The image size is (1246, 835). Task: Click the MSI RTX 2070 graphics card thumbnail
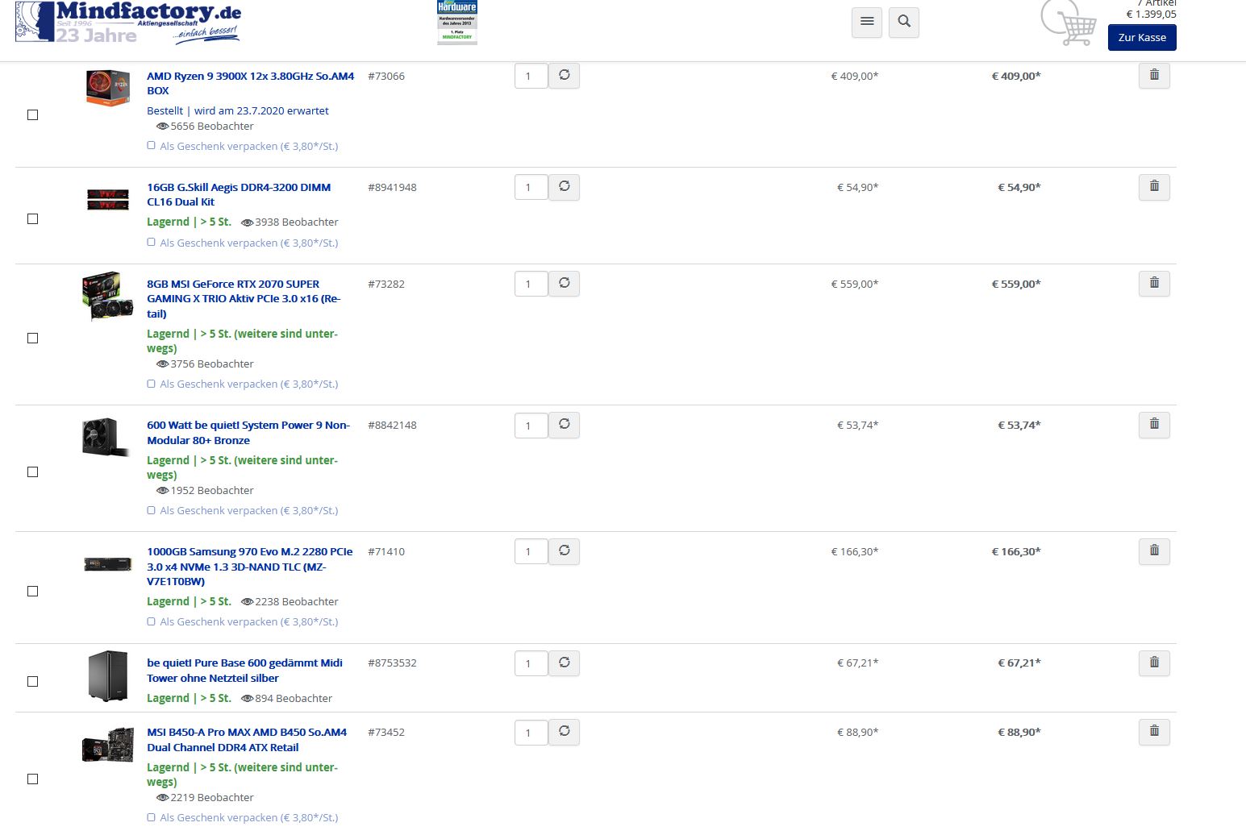click(108, 296)
